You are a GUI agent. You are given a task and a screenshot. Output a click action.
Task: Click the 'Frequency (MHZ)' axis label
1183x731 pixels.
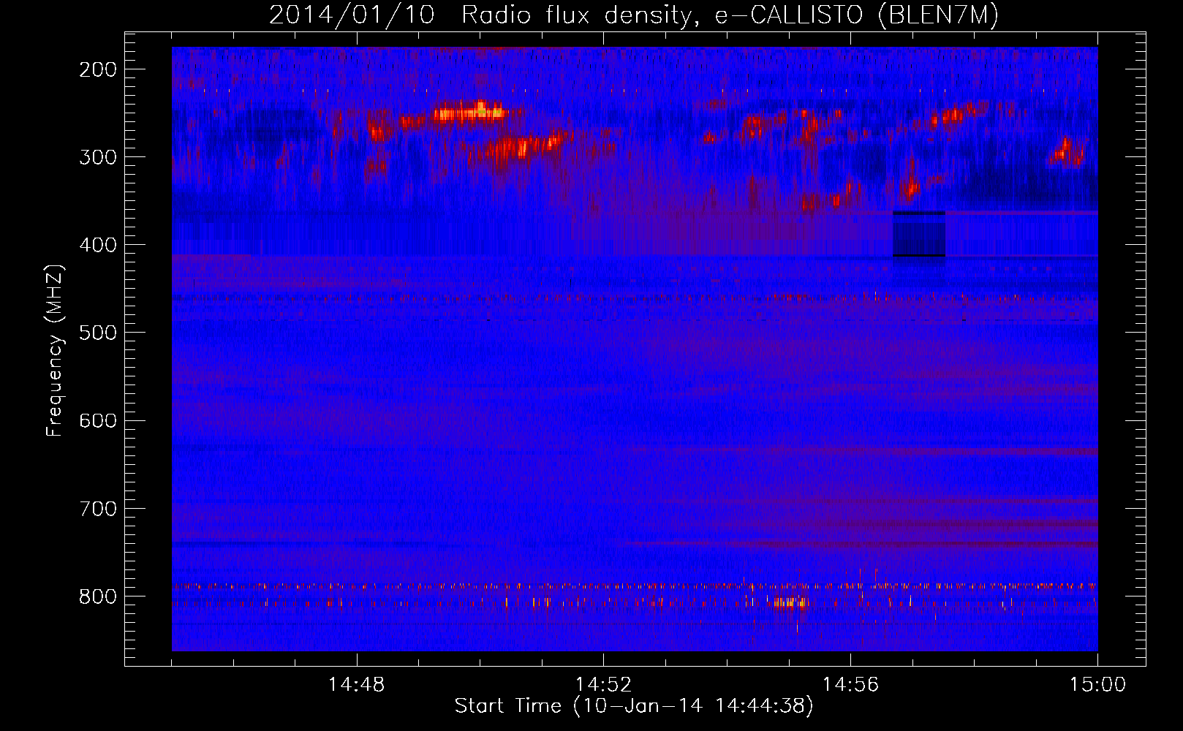(x=55, y=350)
